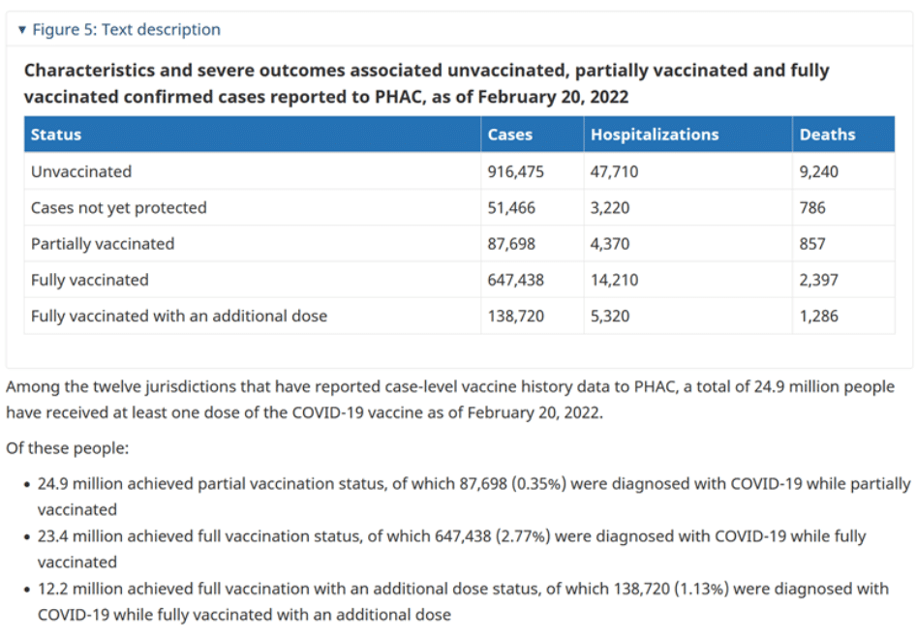Collapse the Figure 5 text description triangle

[x=22, y=30]
